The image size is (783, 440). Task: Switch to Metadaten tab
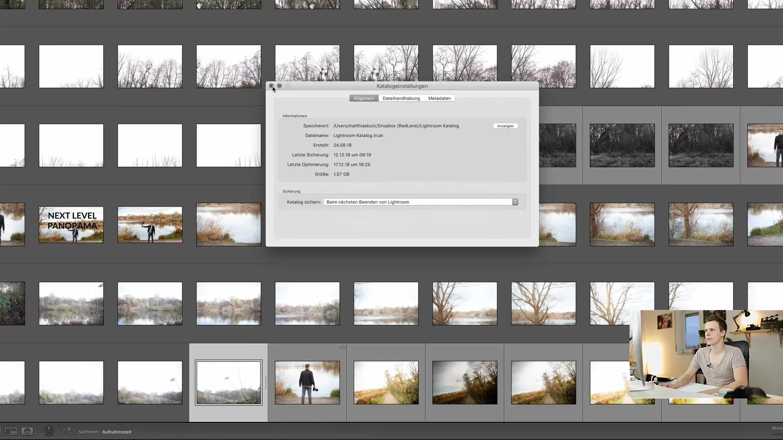pyautogui.click(x=440, y=98)
